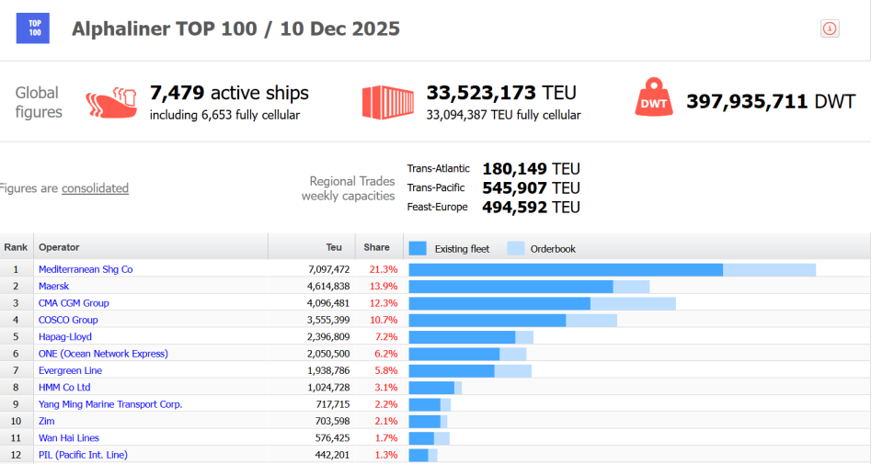This screenshot has width=883, height=464.
Task: Click the red DWT weight icon
Action: pos(654,97)
